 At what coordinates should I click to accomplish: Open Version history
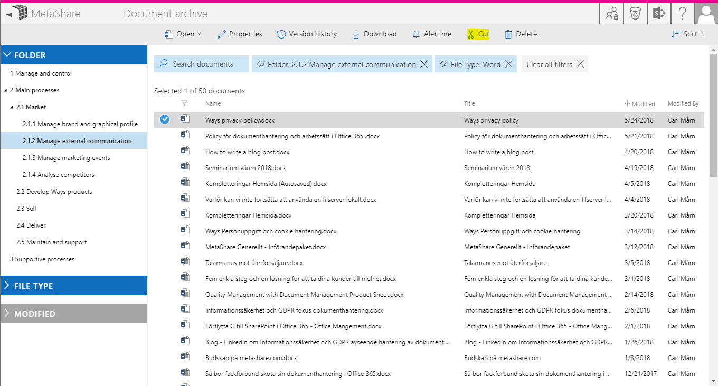[x=307, y=34]
